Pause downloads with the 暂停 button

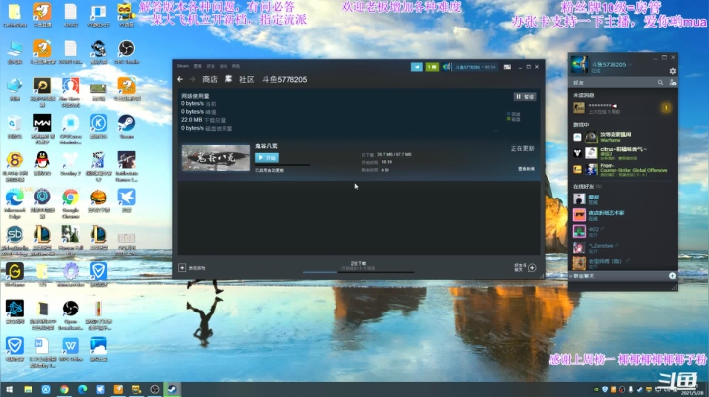[x=525, y=97]
